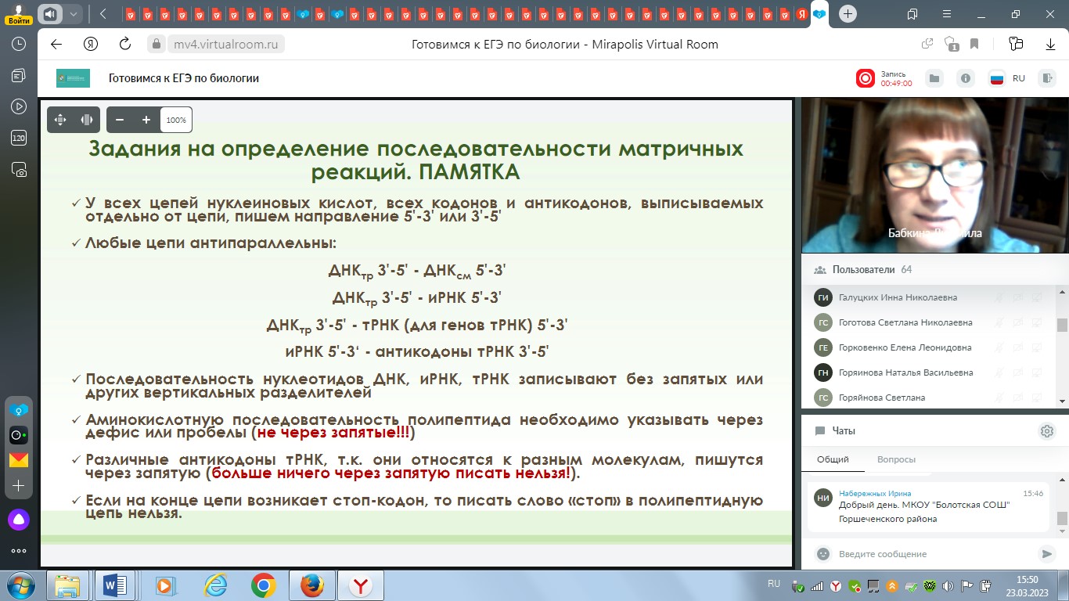Click the camera icon for Гоготова Светлана Николаевна

click(x=1018, y=322)
